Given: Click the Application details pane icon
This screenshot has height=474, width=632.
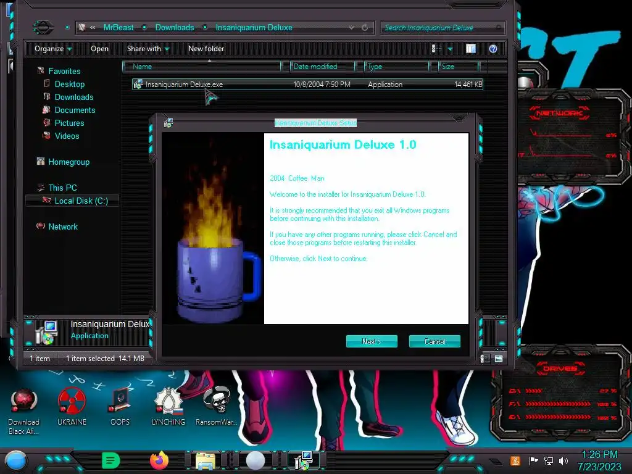Looking at the screenshot, I should click(x=47, y=332).
